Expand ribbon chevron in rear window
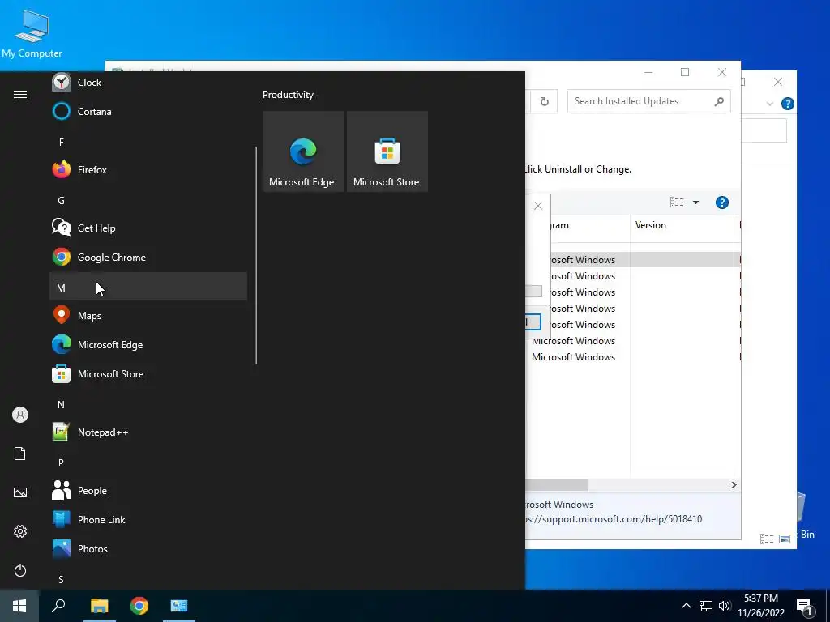The image size is (830, 622). (770, 104)
